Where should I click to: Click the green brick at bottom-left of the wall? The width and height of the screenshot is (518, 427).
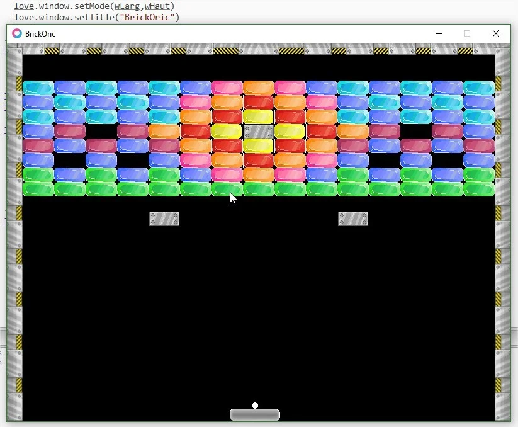point(38,190)
